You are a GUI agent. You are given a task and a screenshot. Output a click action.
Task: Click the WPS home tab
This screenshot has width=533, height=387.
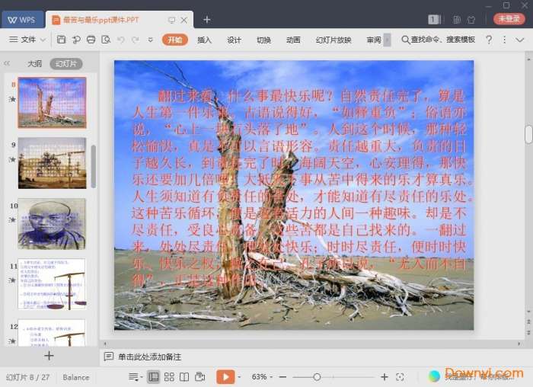click(22, 19)
